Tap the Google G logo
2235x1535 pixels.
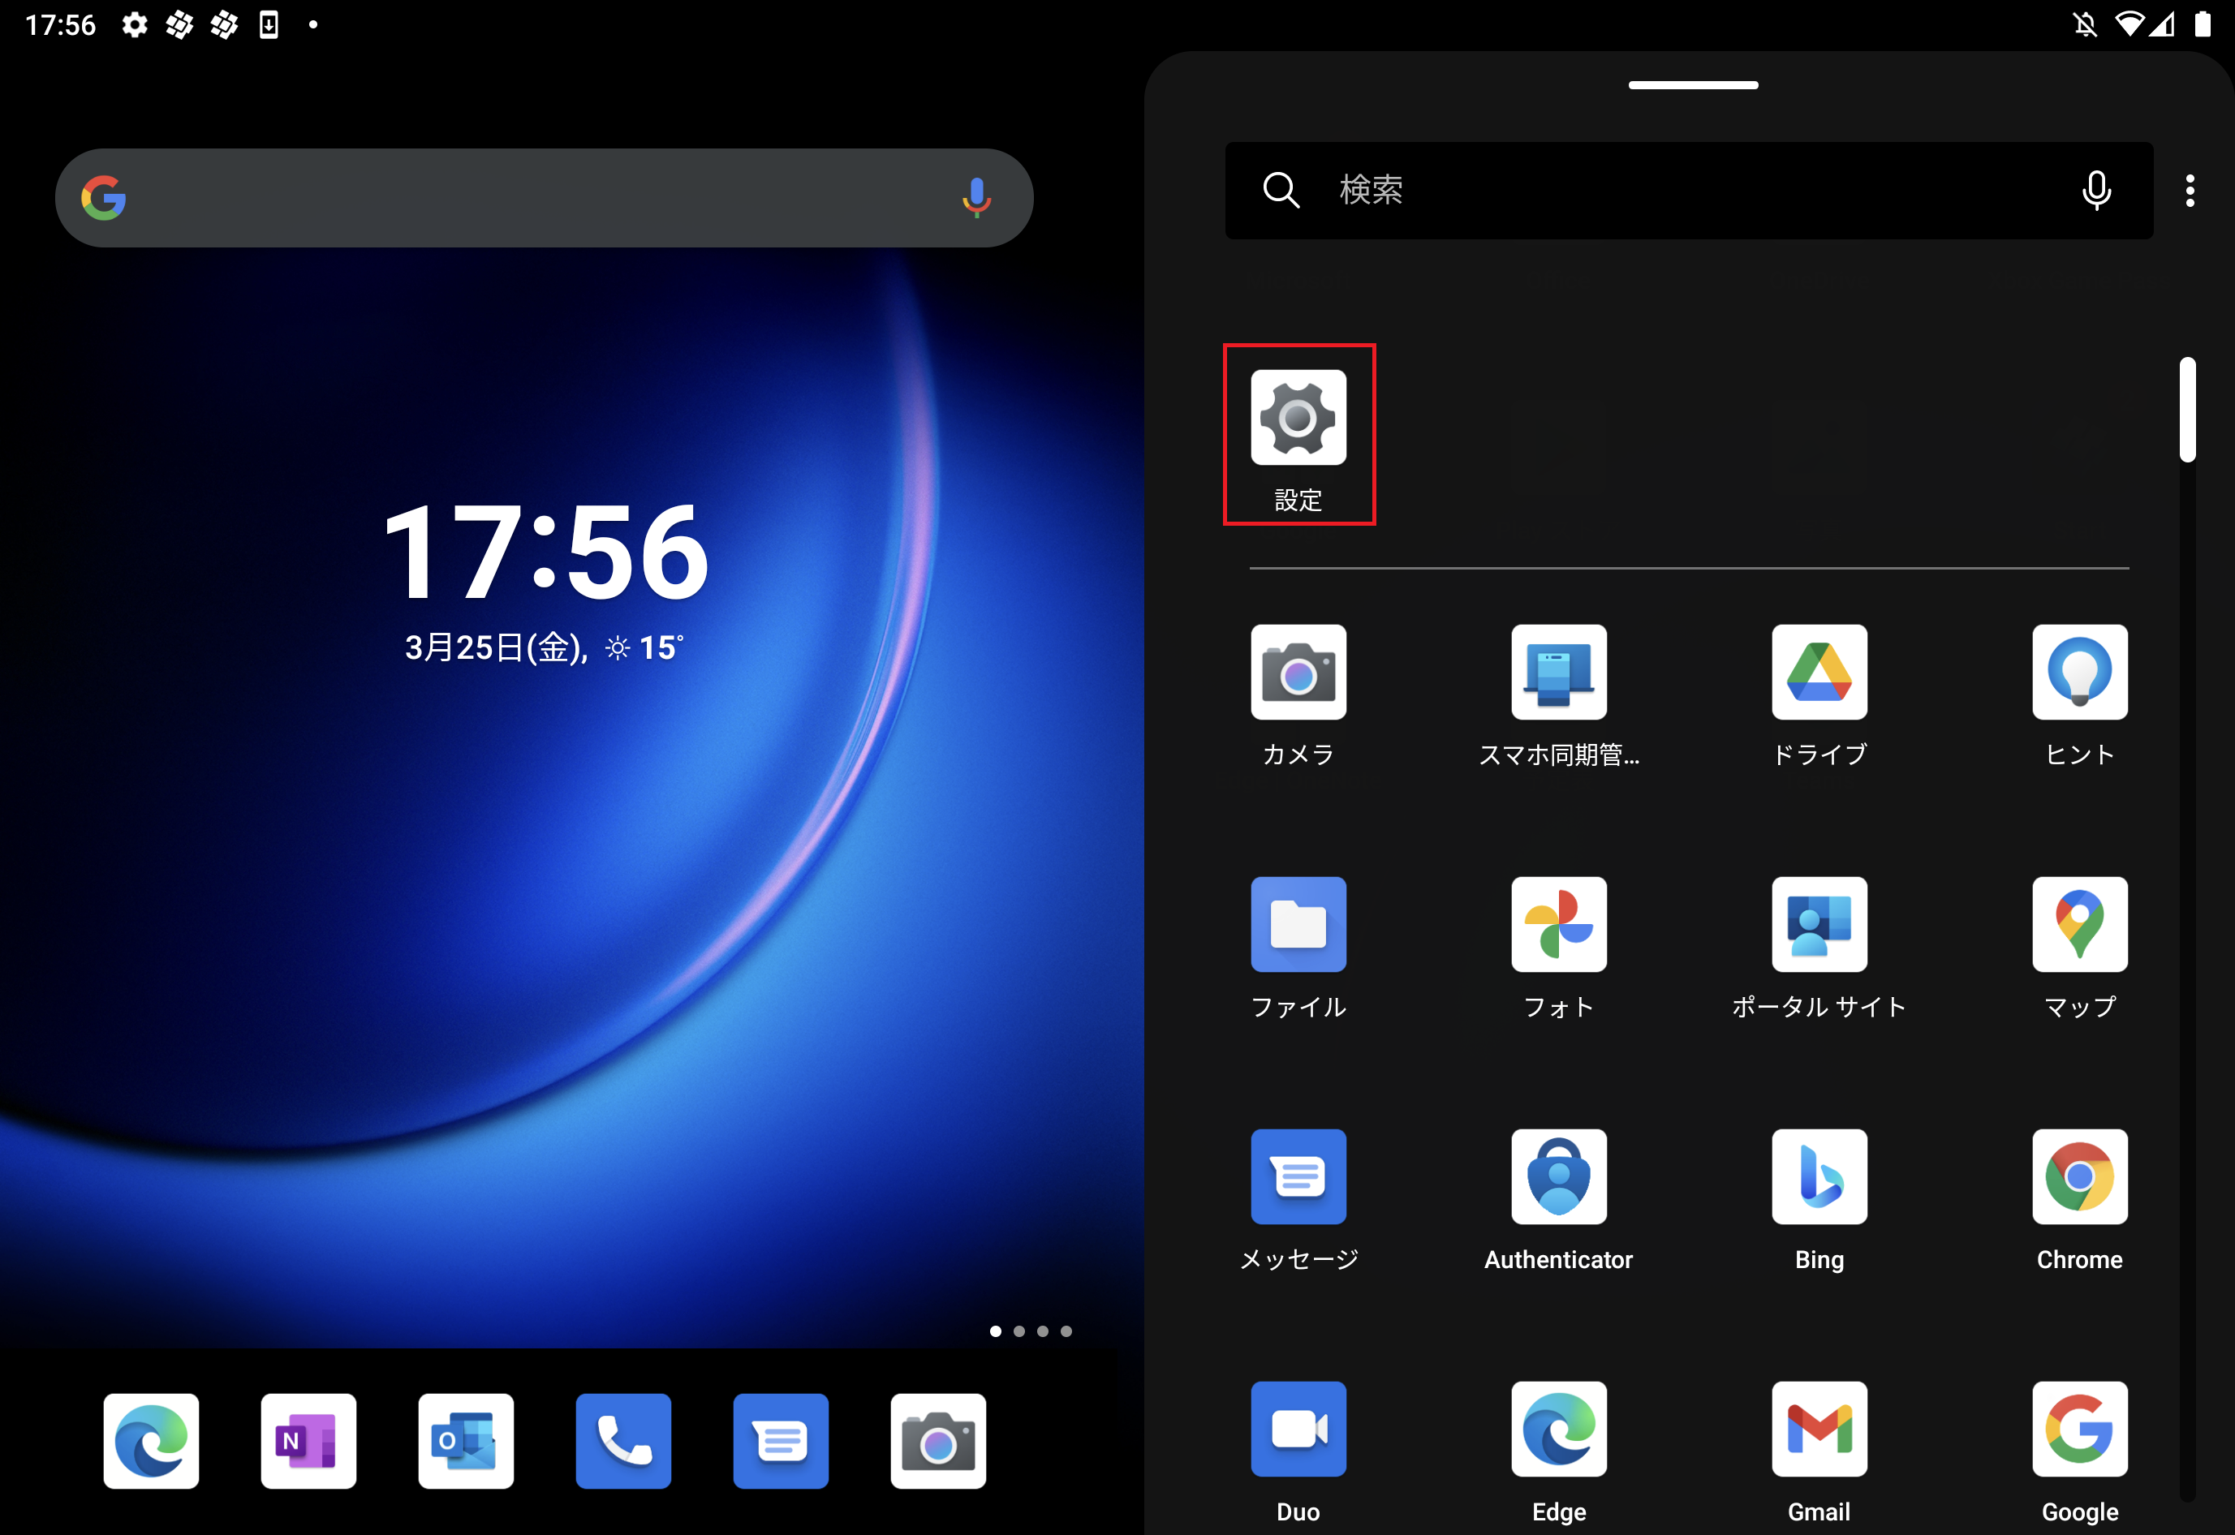point(103,197)
